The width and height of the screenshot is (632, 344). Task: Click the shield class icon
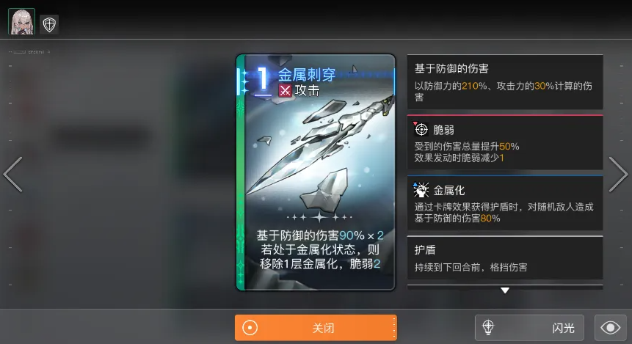(x=49, y=25)
